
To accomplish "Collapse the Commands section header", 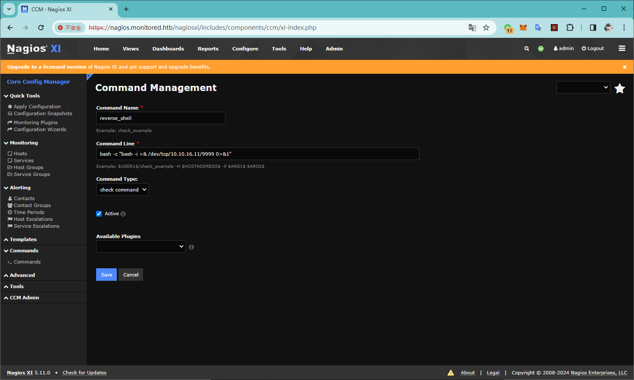I will [21, 251].
